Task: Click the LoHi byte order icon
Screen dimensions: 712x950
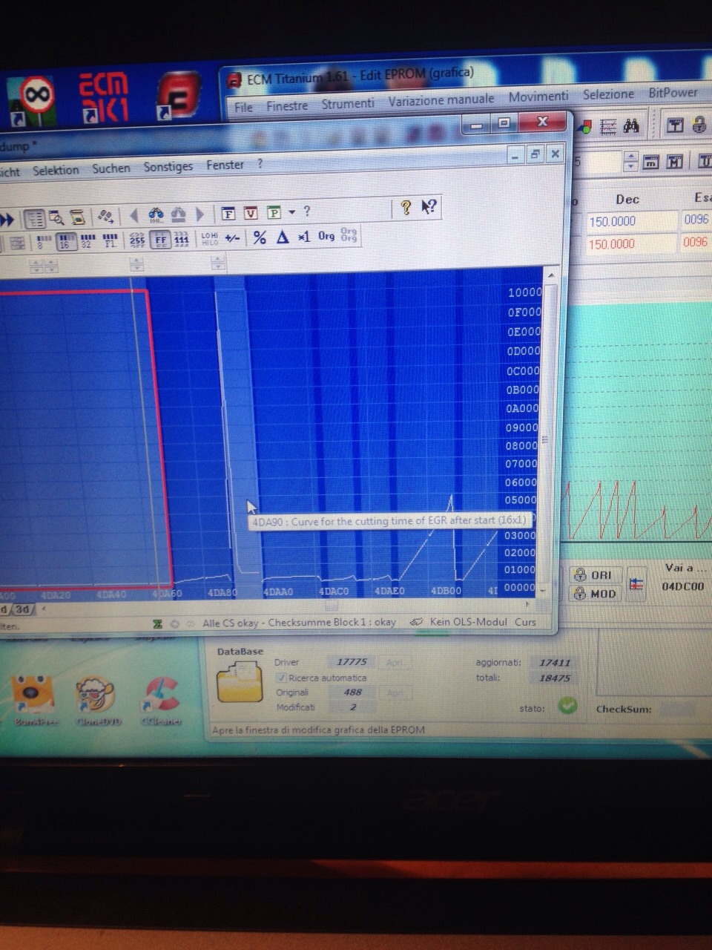Action: (210, 239)
